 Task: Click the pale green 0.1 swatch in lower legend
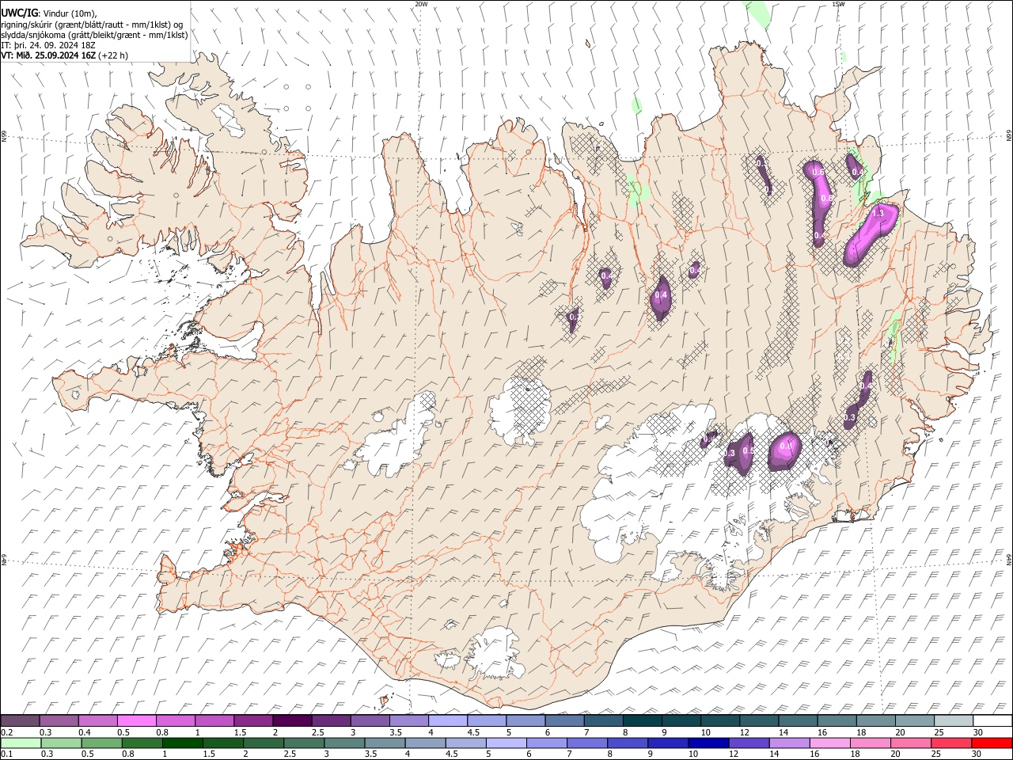click(x=21, y=743)
